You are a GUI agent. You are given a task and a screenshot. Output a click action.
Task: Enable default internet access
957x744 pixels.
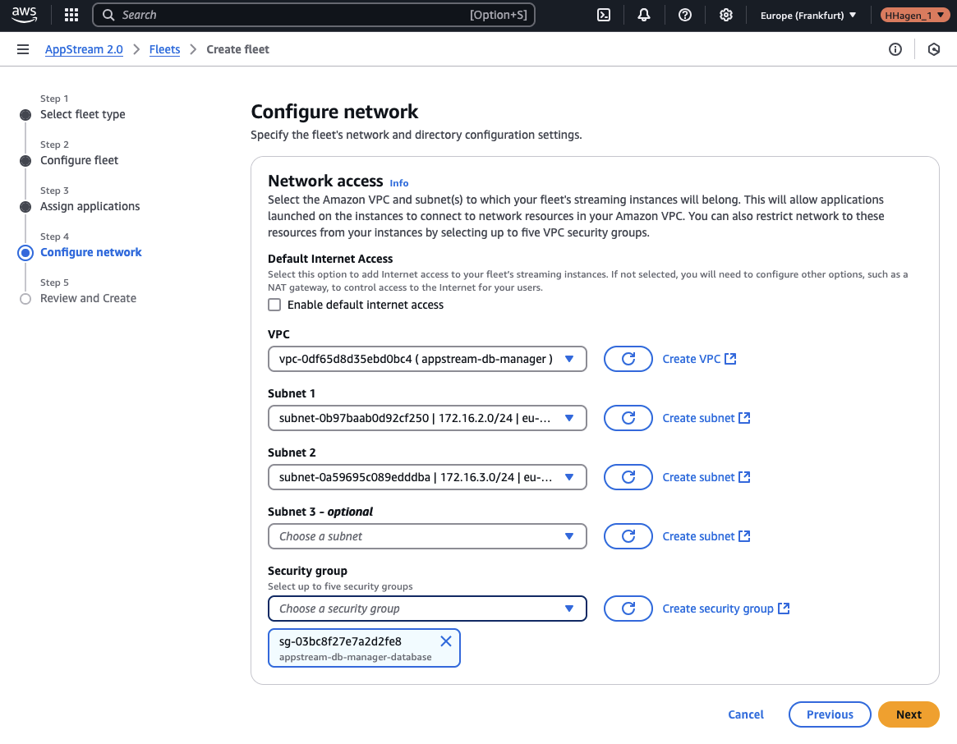(x=274, y=305)
